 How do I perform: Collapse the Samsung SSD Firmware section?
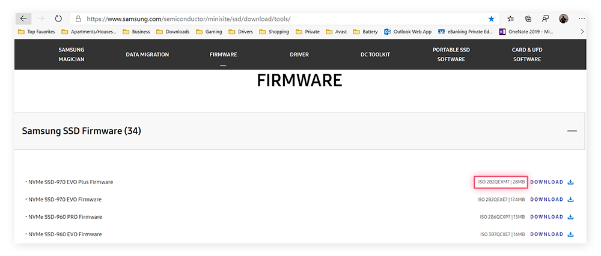pyautogui.click(x=572, y=131)
